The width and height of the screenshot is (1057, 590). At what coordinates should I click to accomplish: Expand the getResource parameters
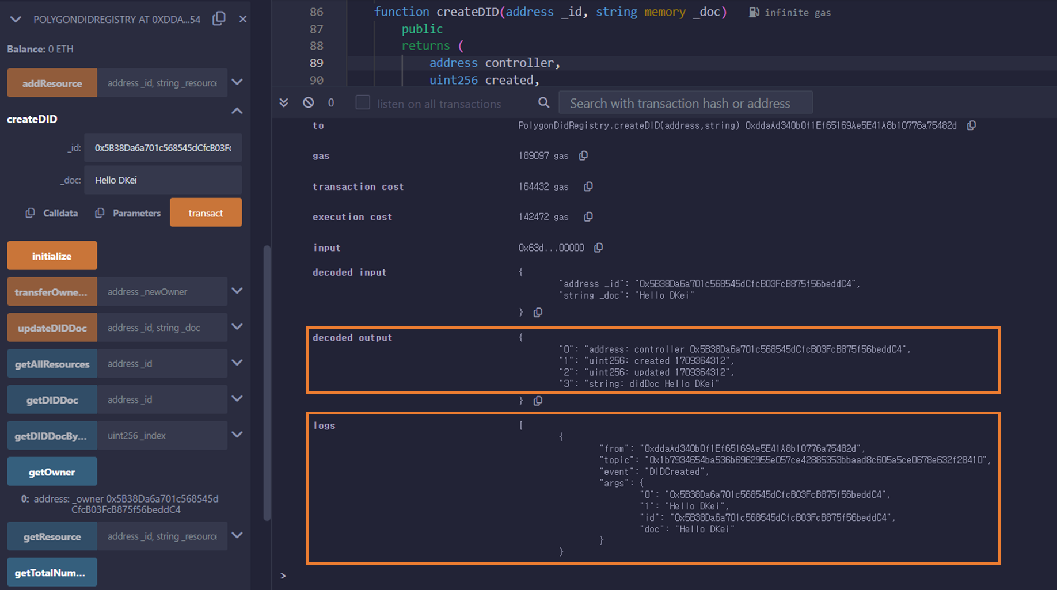[x=237, y=535]
